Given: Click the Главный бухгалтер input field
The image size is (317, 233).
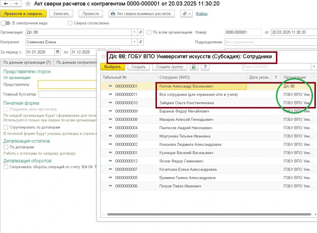Looking at the screenshot, I should [x=68, y=94].
